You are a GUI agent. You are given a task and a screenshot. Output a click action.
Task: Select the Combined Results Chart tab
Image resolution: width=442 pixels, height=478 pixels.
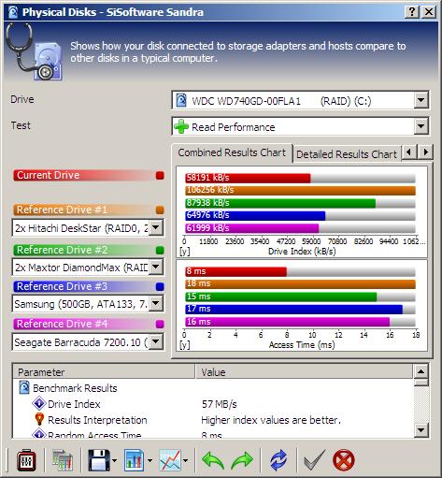(232, 152)
